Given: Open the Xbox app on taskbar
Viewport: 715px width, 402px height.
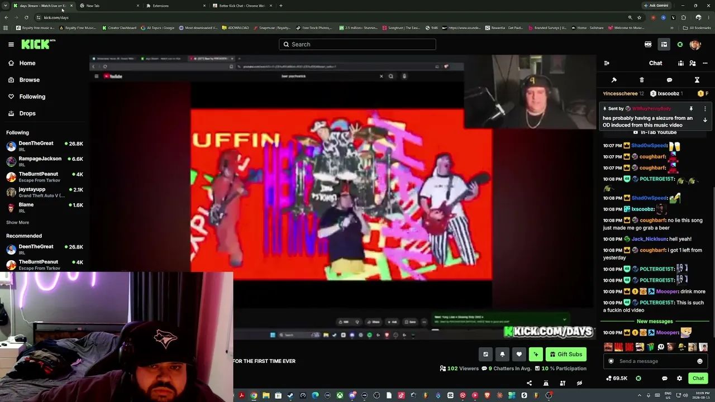Looking at the screenshot, I should (340, 395).
